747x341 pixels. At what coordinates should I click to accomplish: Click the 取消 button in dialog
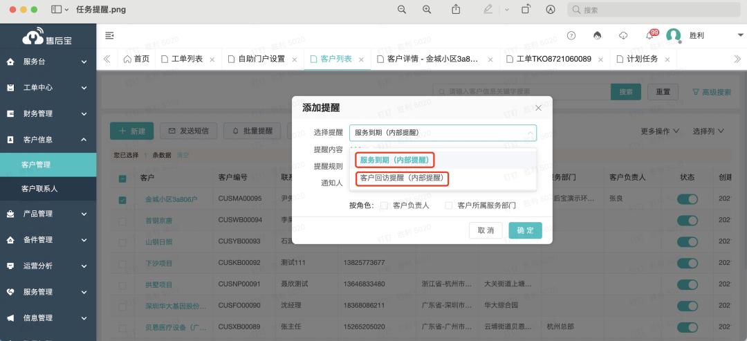coord(486,230)
